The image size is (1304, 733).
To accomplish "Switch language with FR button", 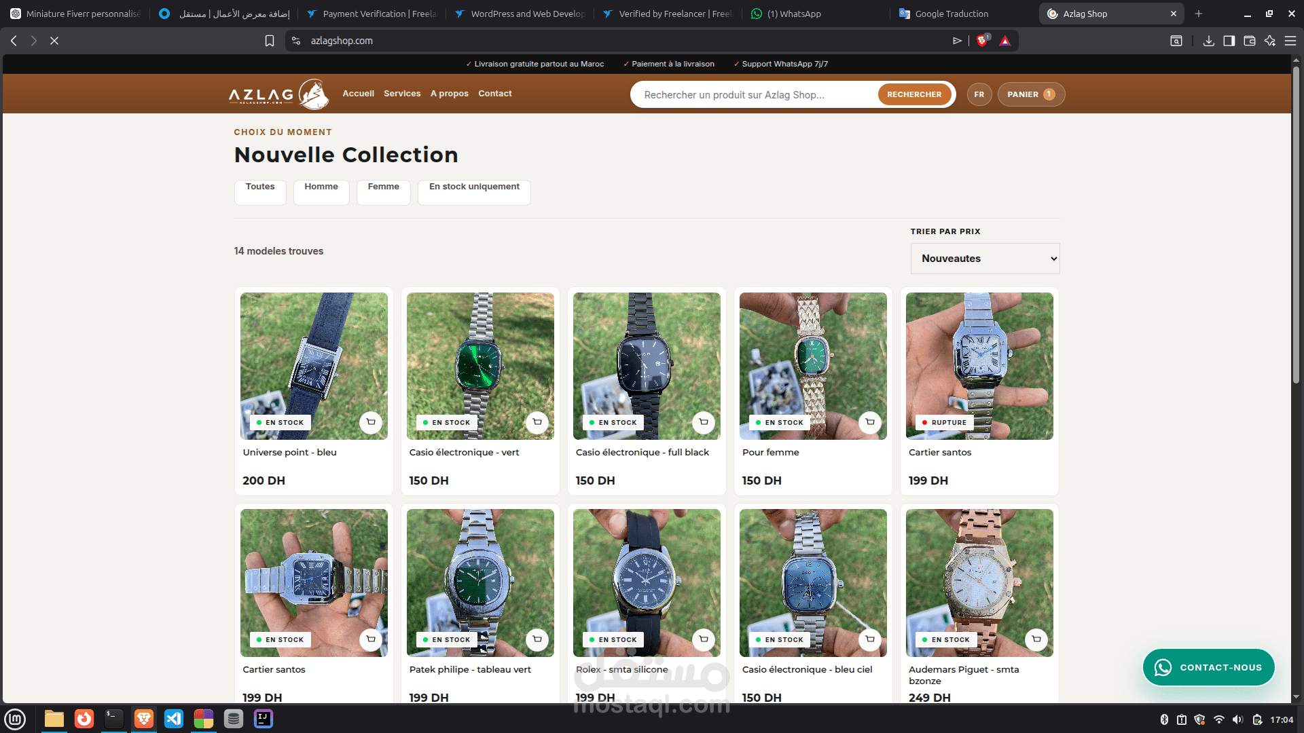I will tap(979, 94).
